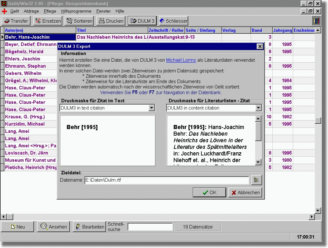Click the 'Behr [1995]' in-text citation preview
The width and height of the screenshot is (328, 248).
click(x=82, y=127)
